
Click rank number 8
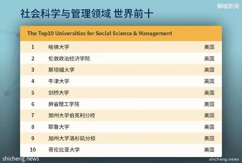[33, 127]
